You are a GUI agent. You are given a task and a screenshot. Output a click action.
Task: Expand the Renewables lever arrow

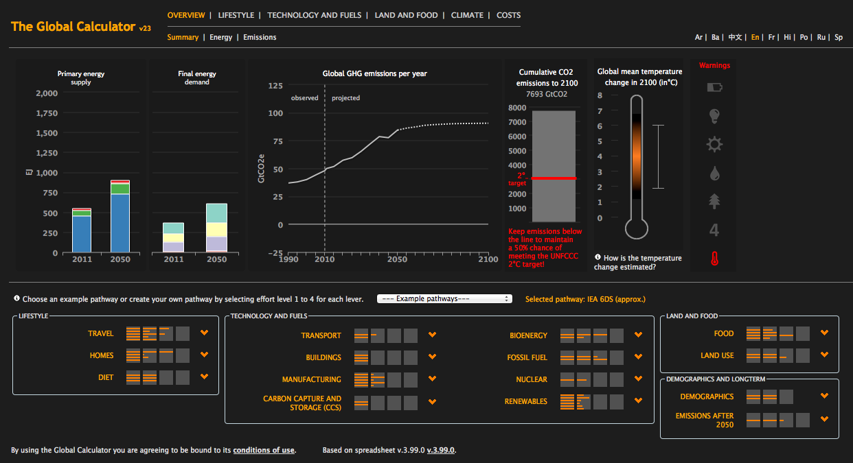(x=638, y=401)
